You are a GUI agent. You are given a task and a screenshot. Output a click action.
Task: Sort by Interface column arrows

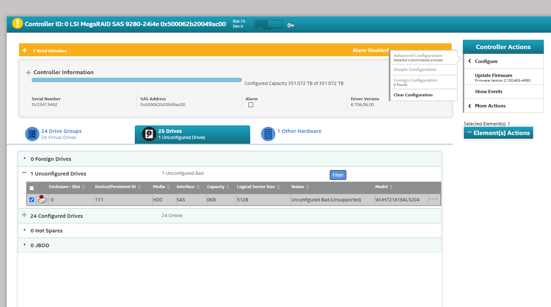[x=198, y=187]
